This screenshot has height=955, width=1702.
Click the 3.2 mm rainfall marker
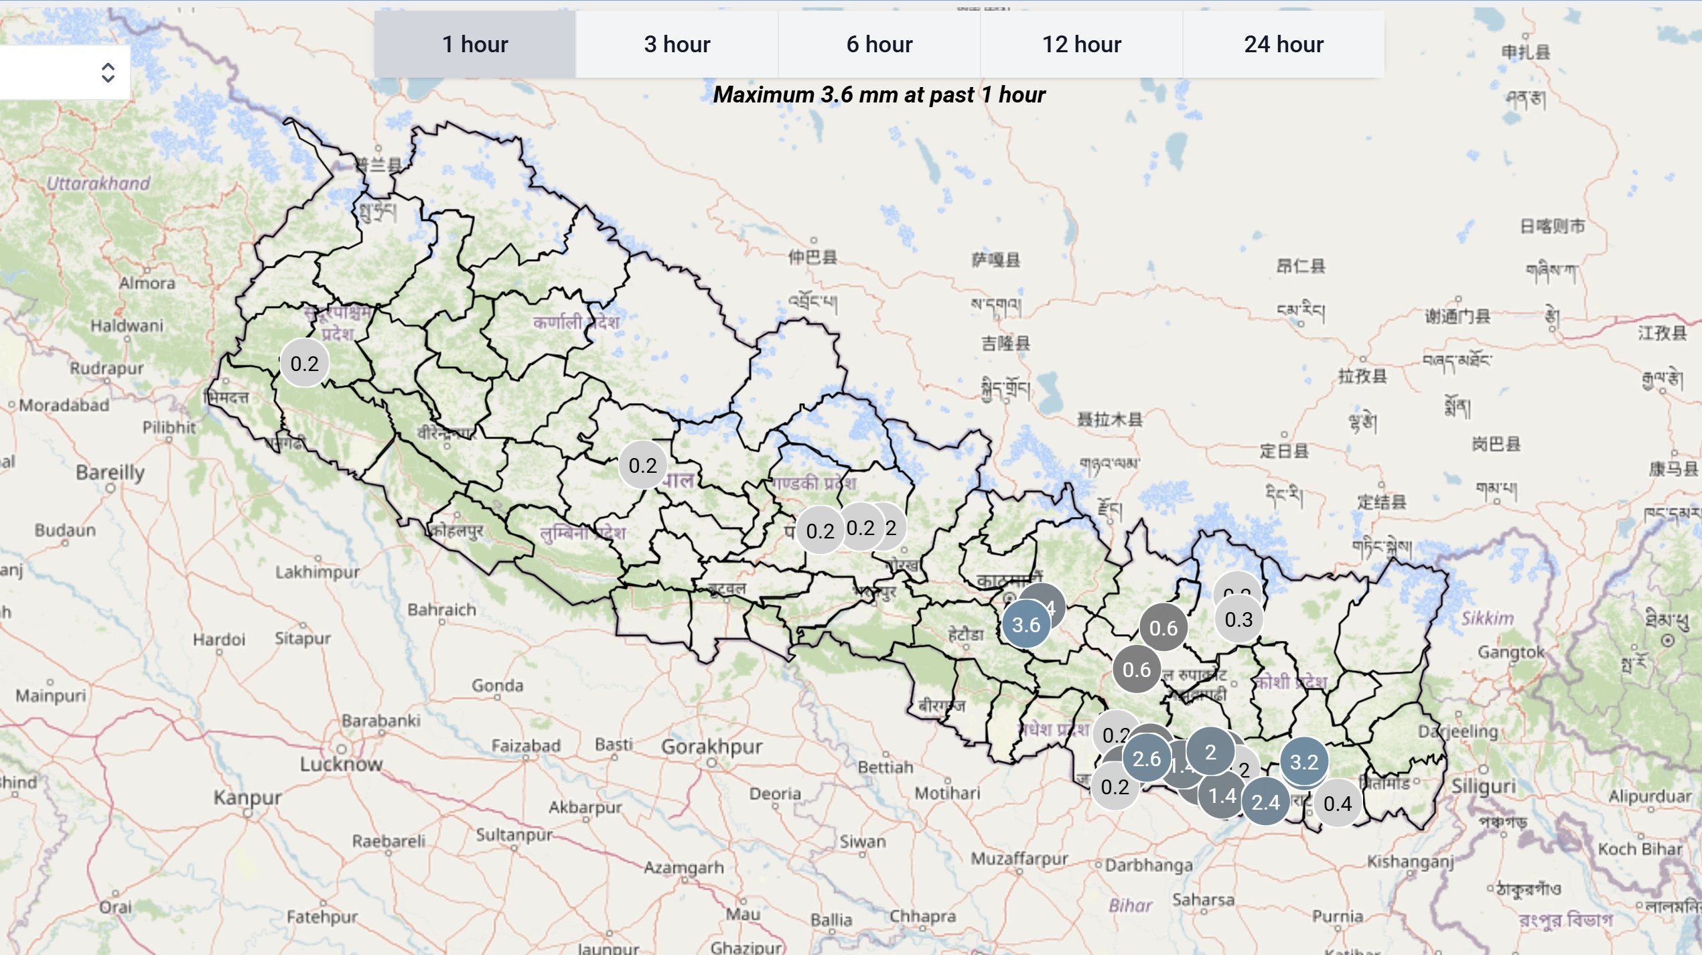[1303, 761]
